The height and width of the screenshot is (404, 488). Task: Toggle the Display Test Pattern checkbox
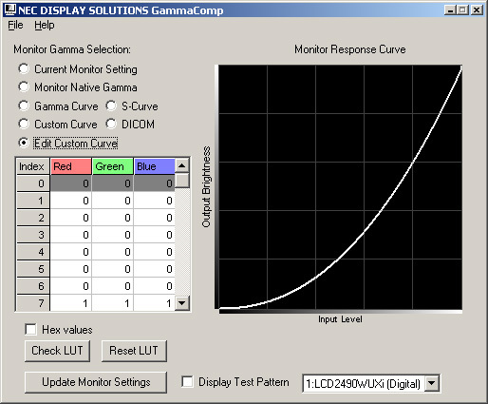pos(187,381)
